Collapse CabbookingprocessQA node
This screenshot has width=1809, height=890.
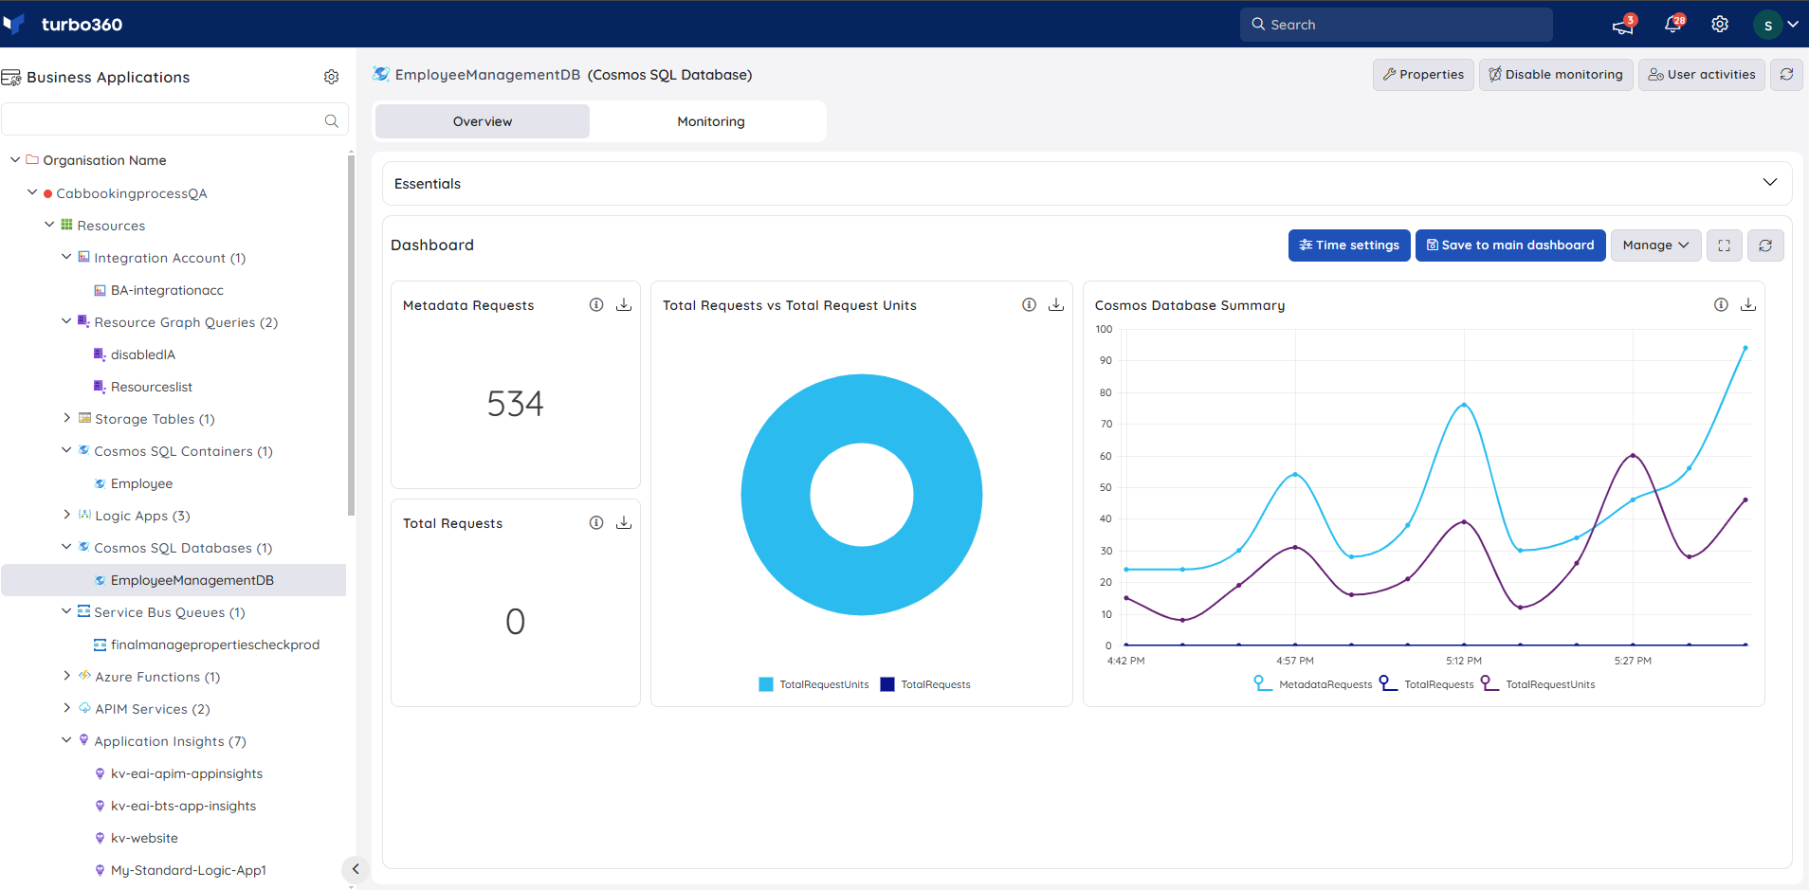(x=32, y=192)
